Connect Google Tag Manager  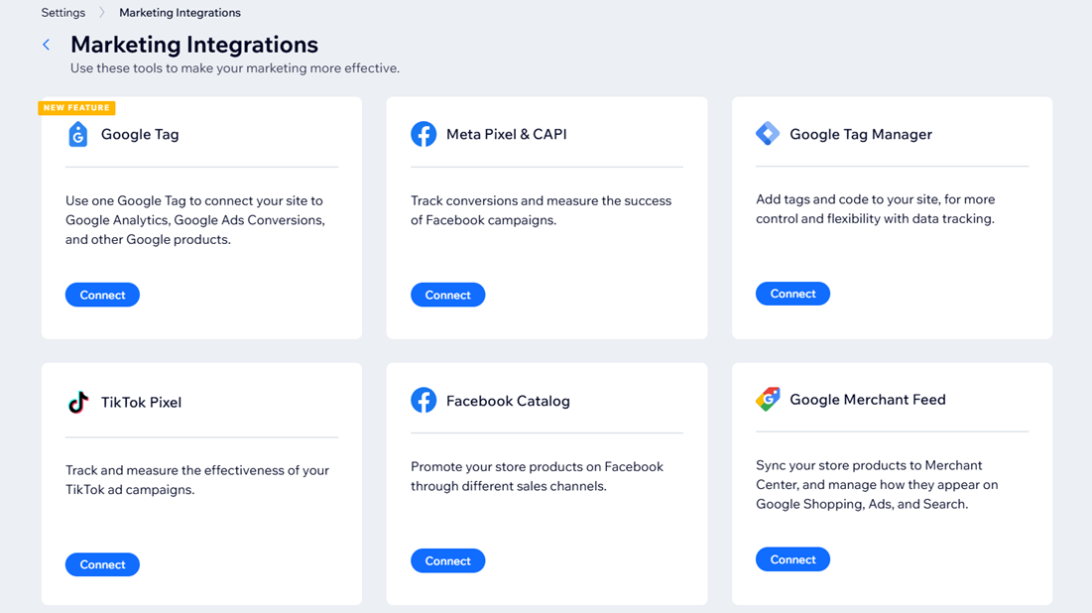tap(792, 293)
